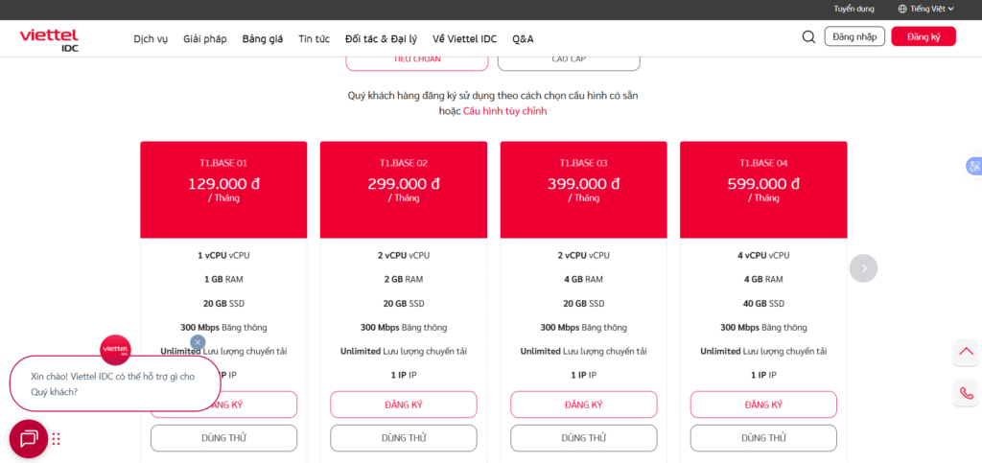This screenshot has width=982, height=463.
Task: Open the live chat bubble icon
Action: pyautogui.click(x=29, y=439)
